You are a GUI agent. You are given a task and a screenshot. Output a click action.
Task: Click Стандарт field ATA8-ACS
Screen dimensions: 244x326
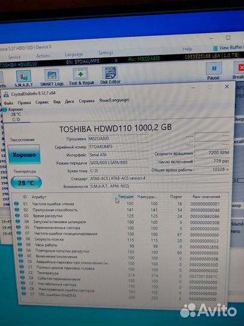point(159,178)
